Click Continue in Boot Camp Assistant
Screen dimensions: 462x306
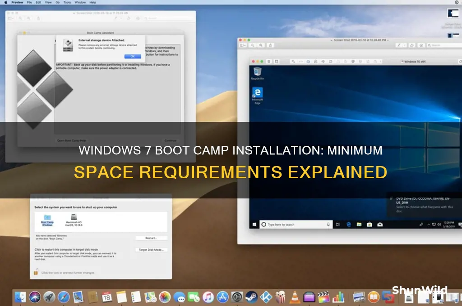point(170,140)
